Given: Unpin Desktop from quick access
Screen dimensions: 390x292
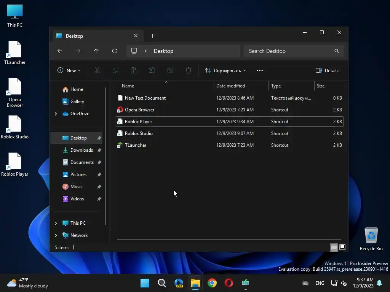Looking at the screenshot, I should (x=99, y=138).
